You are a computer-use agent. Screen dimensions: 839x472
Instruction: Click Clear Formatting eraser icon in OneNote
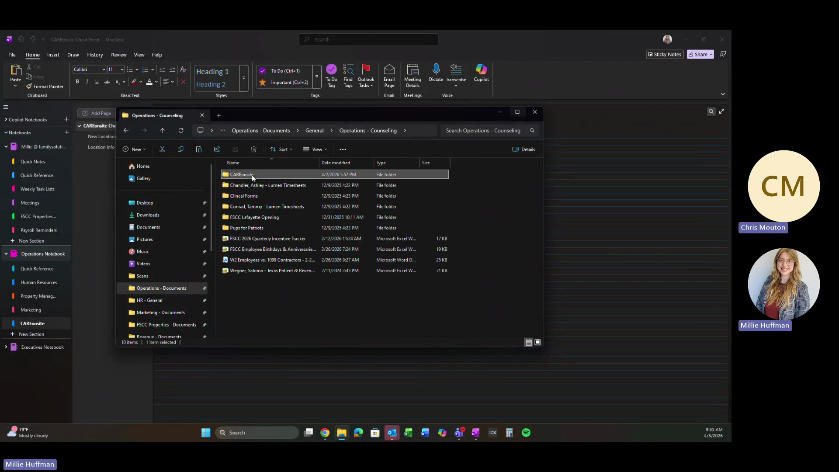pos(183,69)
